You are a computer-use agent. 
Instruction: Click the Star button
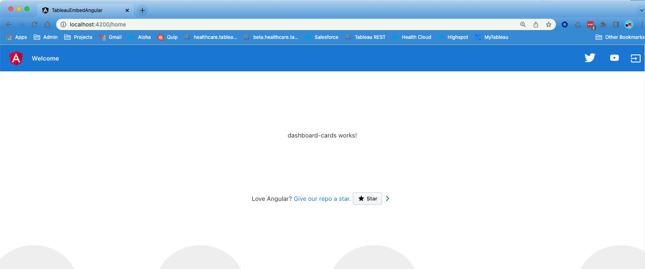coord(367,198)
